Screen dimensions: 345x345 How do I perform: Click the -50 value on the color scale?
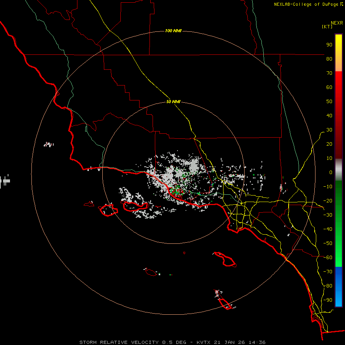coord(328,243)
